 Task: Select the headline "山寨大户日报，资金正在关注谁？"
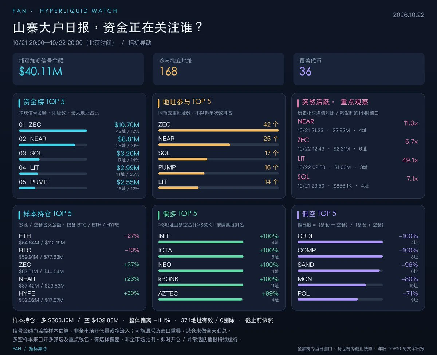[x=108, y=28]
